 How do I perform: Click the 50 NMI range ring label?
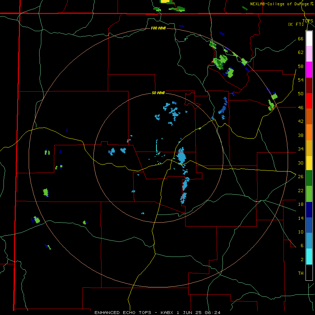pyautogui.click(x=158, y=93)
